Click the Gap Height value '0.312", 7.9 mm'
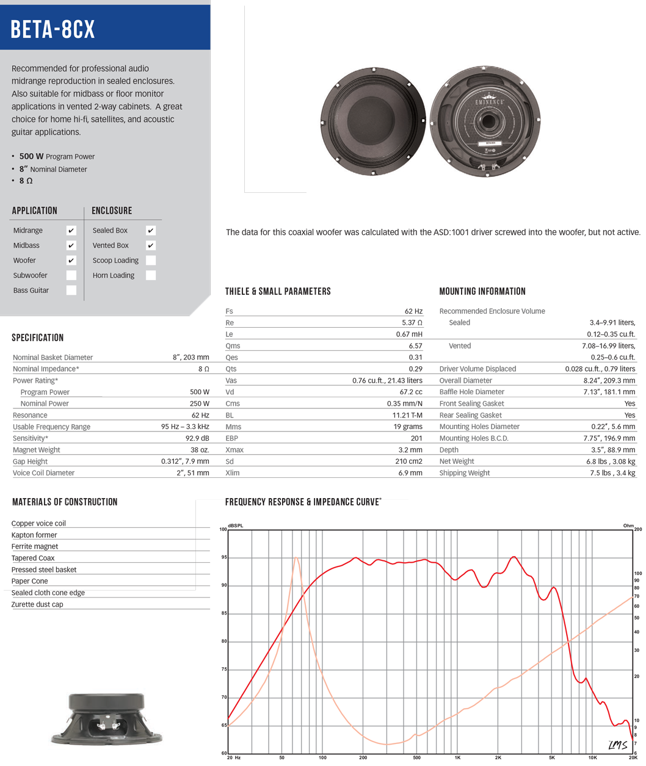 pyautogui.click(x=185, y=461)
